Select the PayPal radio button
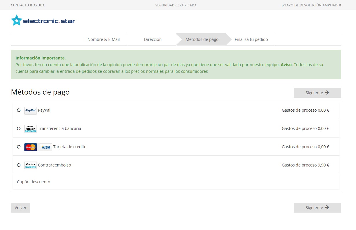Image resolution: width=356 pixels, height=230 pixels. coord(19,110)
